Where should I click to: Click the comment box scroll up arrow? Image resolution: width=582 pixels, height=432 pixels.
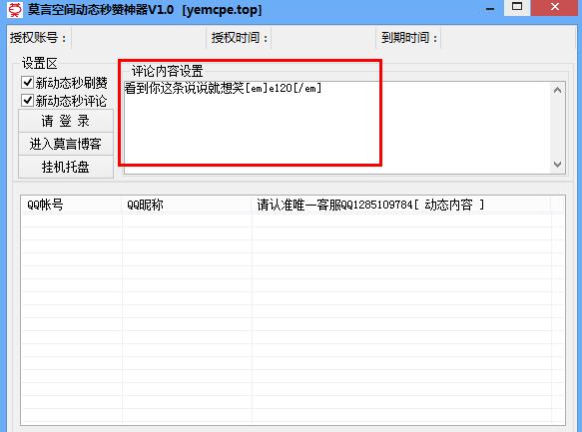557,90
